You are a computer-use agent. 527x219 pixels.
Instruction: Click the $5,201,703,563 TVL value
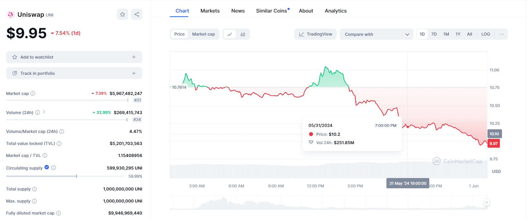(126, 143)
